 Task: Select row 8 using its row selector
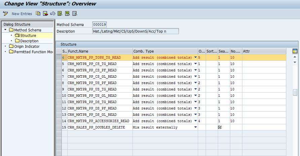[x=59, y=83]
